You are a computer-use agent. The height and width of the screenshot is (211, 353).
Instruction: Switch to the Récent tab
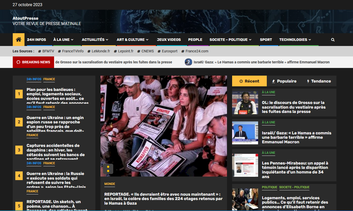coord(249,81)
